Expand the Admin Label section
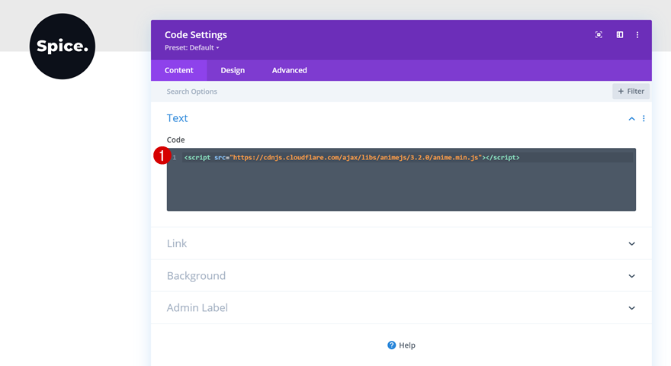This screenshot has width=671, height=366. pyautogui.click(x=631, y=308)
